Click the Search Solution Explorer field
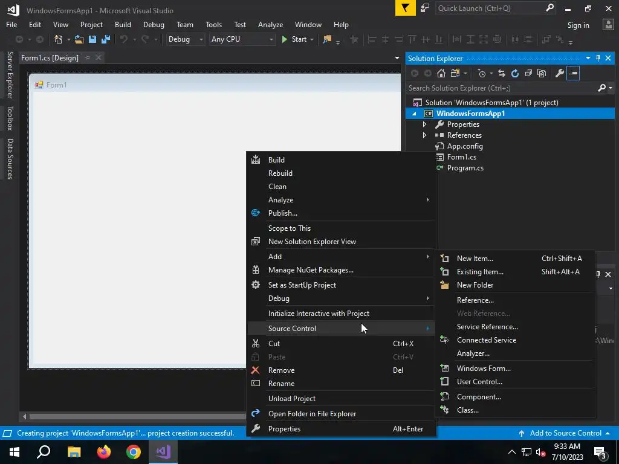619x464 pixels. pos(501,88)
